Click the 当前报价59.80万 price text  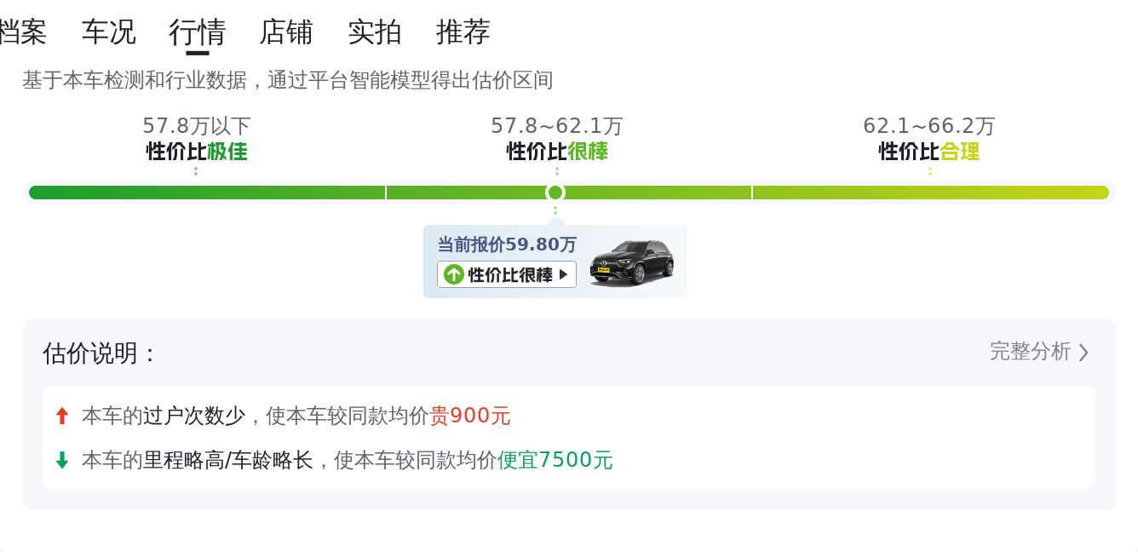click(507, 244)
